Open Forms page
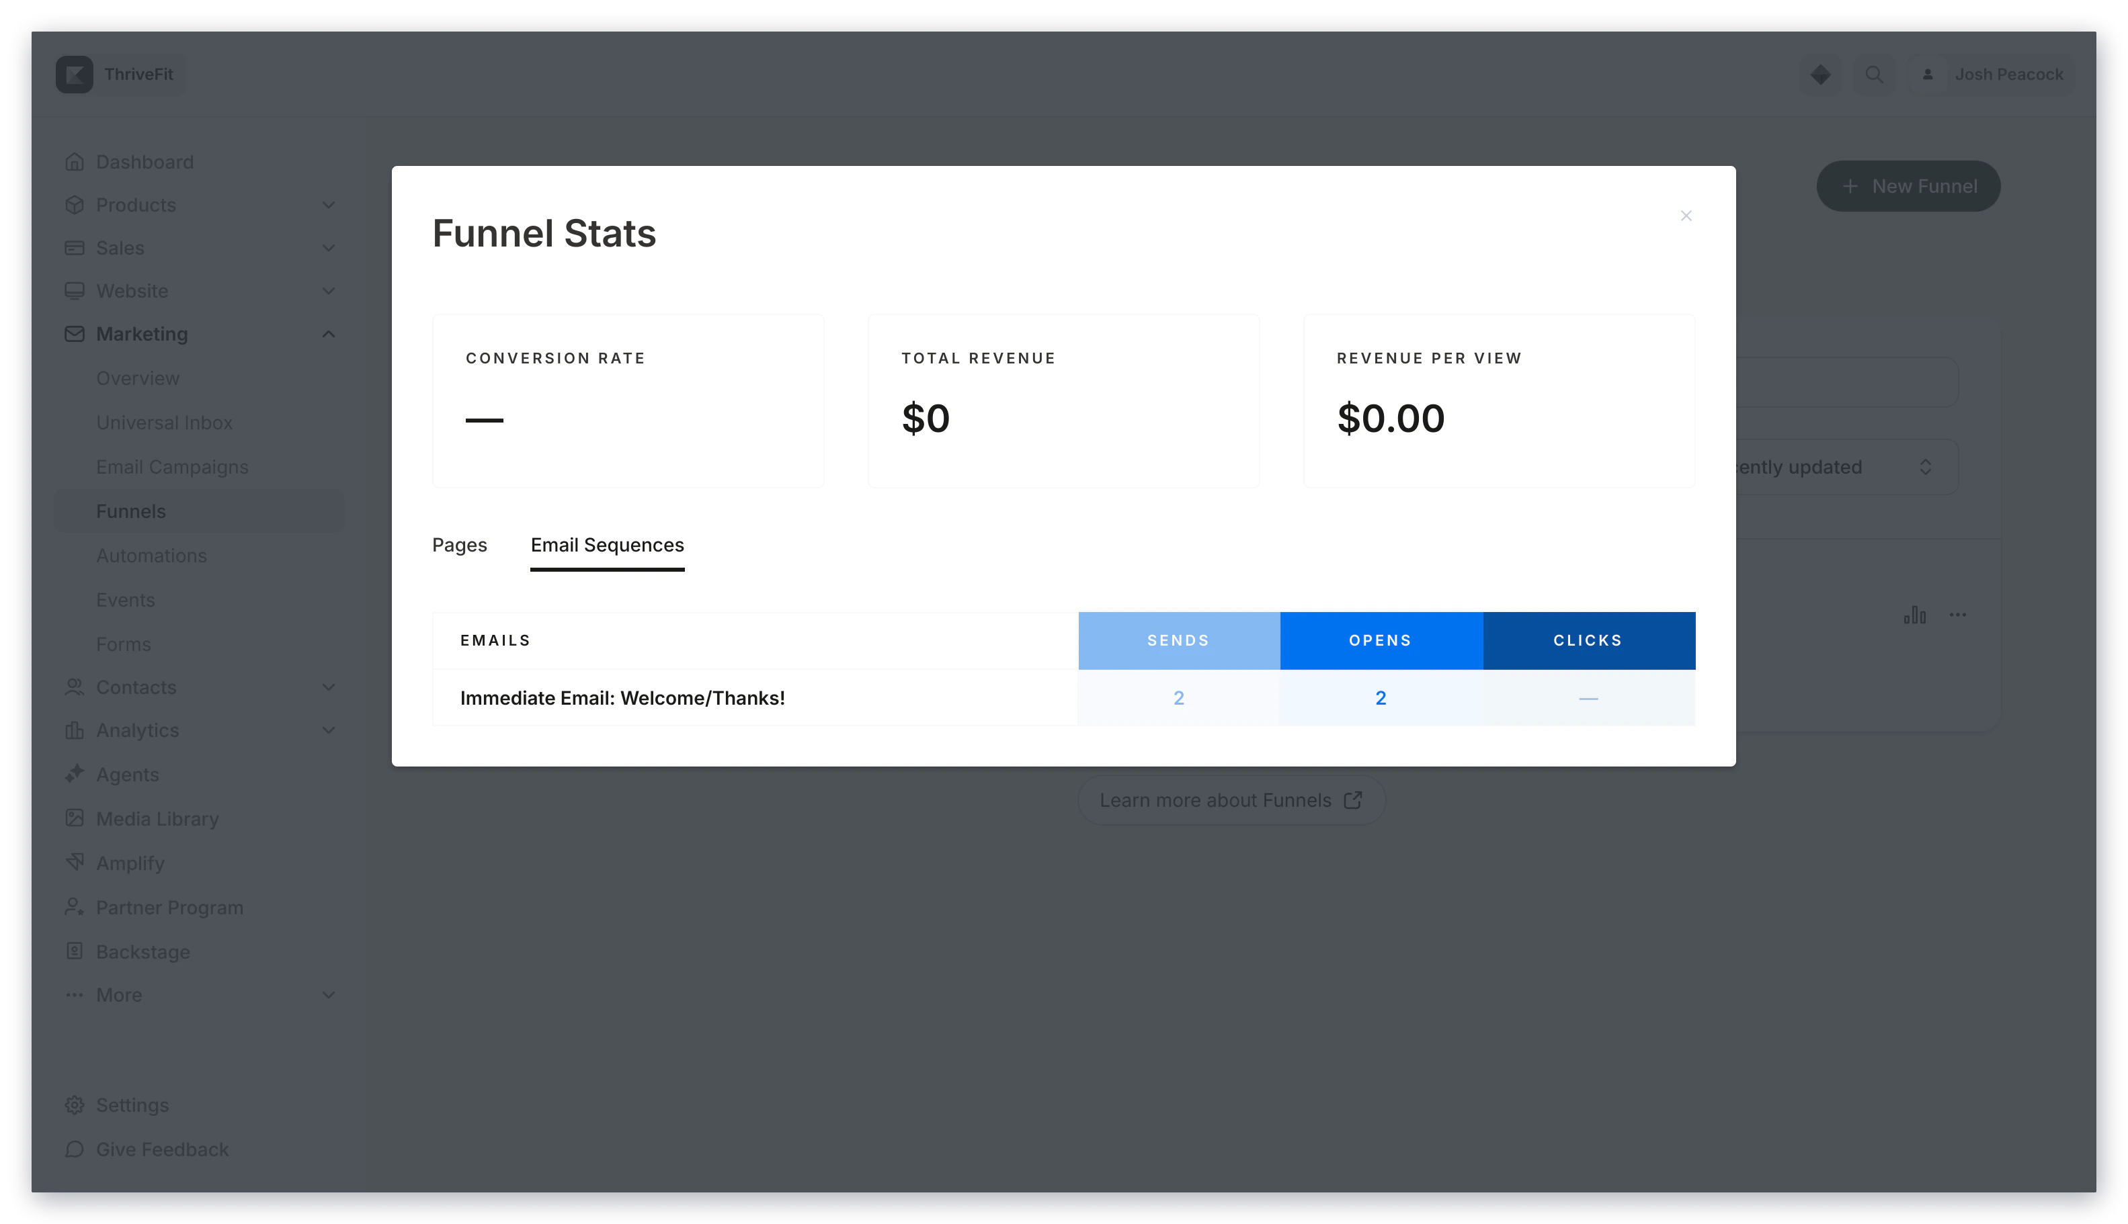2128x1224 pixels. tap(124, 644)
